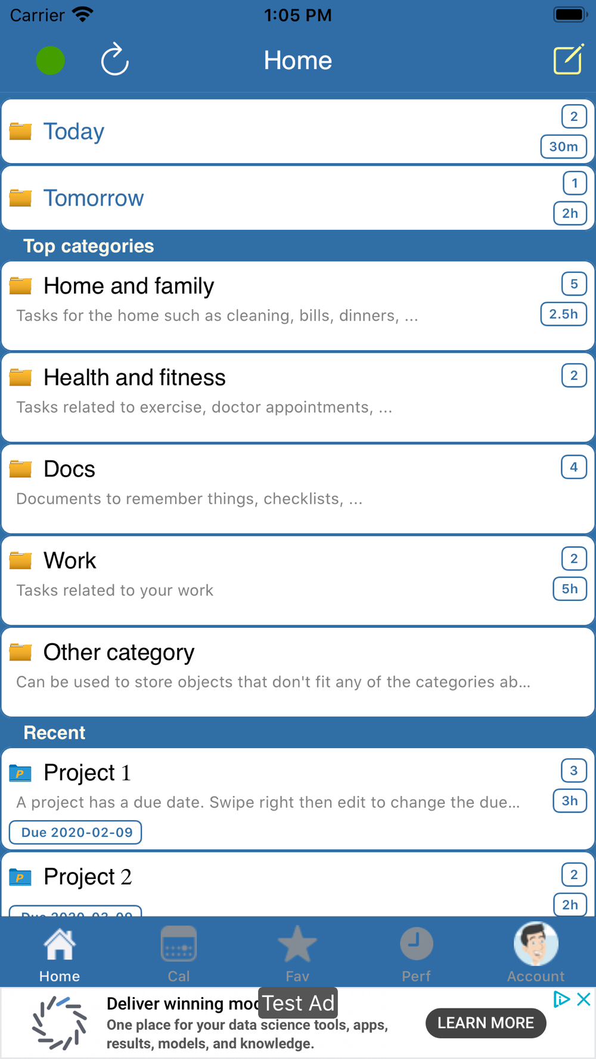Tap the yellow compose new item icon
The width and height of the screenshot is (596, 1059).
pyautogui.click(x=569, y=59)
